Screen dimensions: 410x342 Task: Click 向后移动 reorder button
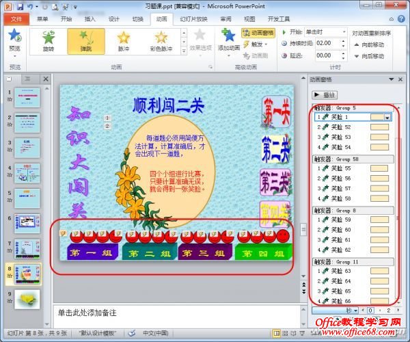click(x=369, y=56)
